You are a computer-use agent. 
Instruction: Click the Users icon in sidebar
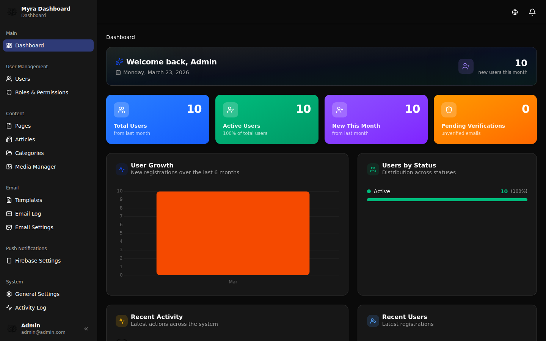point(9,79)
